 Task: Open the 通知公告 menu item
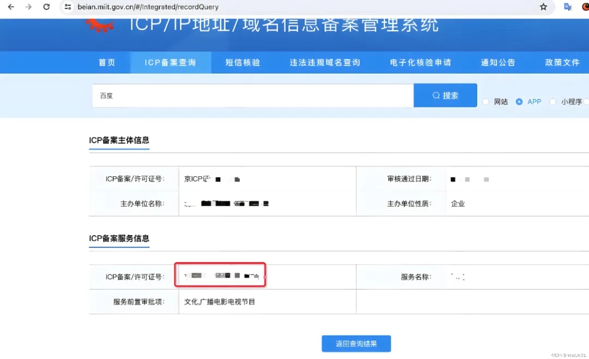pyautogui.click(x=497, y=62)
